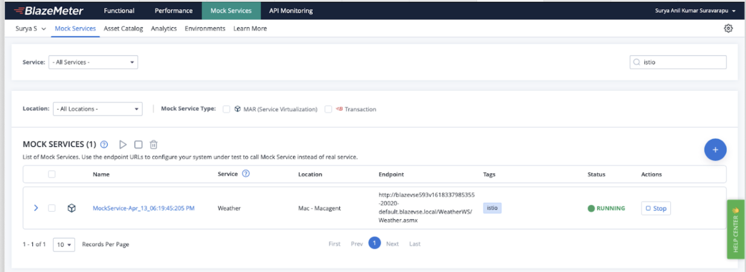This screenshot has height=272, width=746.
Task: Click the help icon beside Service column header
Action: point(245,174)
